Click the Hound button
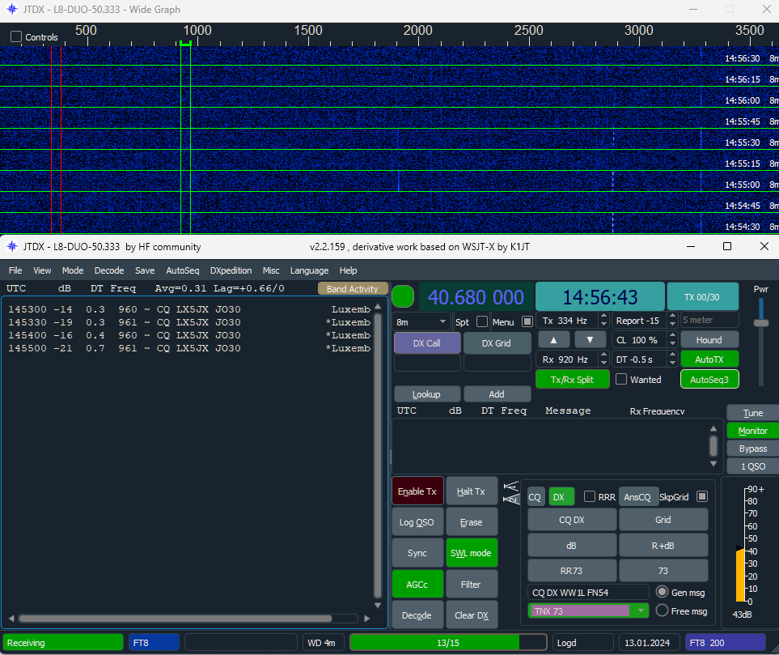The height and width of the screenshot is (655, 779). coord(709,340)
